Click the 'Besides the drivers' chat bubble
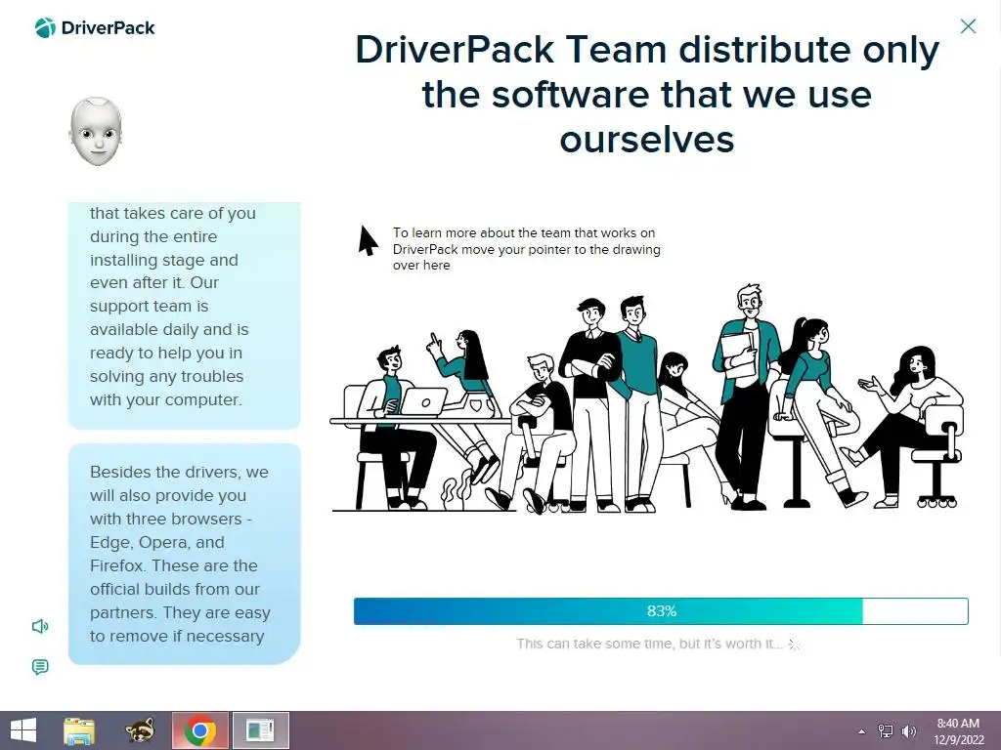 pos(185,554)
